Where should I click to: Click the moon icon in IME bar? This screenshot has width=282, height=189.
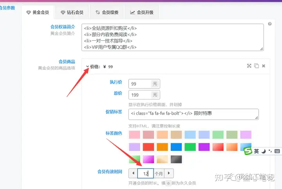click(x=264, y=151)
